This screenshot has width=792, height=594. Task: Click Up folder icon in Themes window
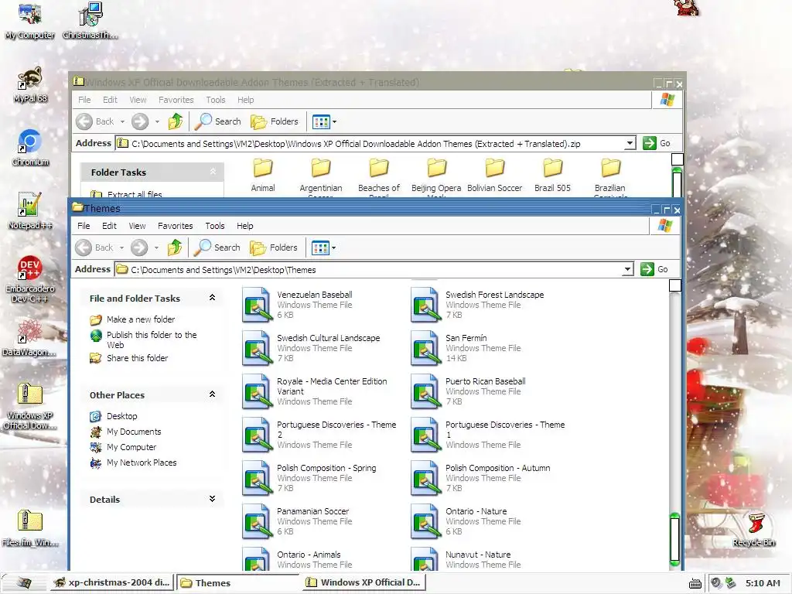pyautogui.click(x=175, y=247)
